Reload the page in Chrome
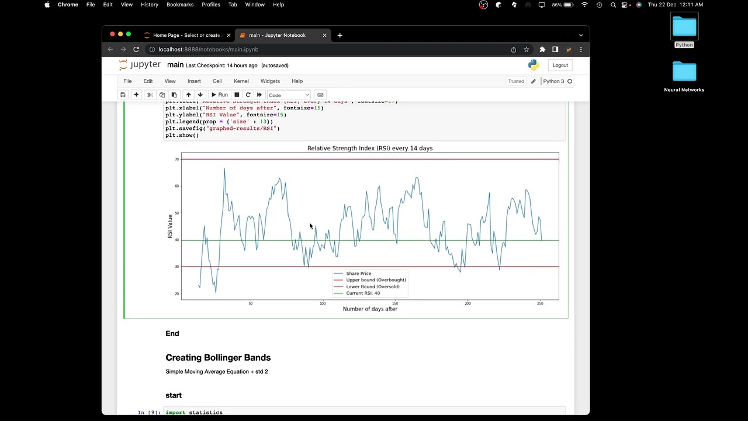Screen dimensions: 748x421 pos(136,49)
